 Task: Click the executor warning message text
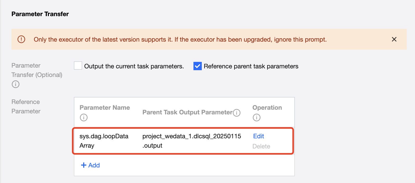180,40
